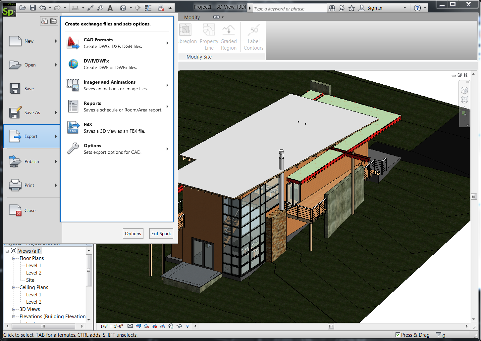
Task: Open the view scale 1/8" = 1'-0" selector
Action: pos(112,326)
